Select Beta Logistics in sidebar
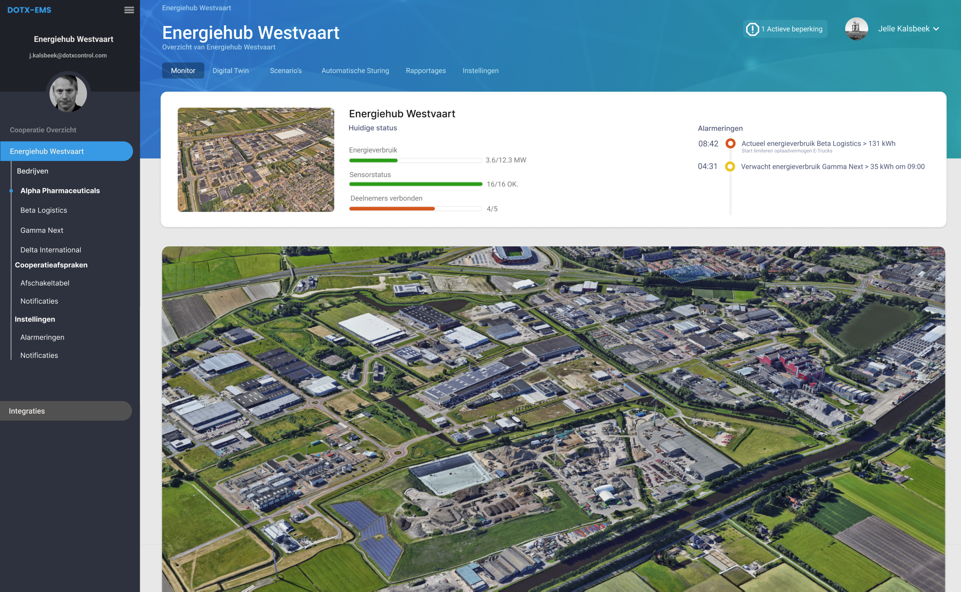961x592 pixels. coord(43,210)
